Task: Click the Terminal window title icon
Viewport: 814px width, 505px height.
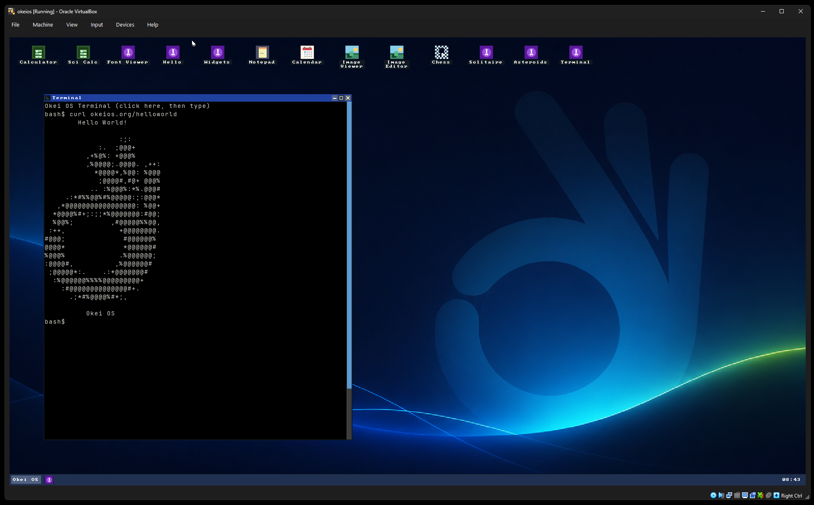Action: [x=48, y=98]
